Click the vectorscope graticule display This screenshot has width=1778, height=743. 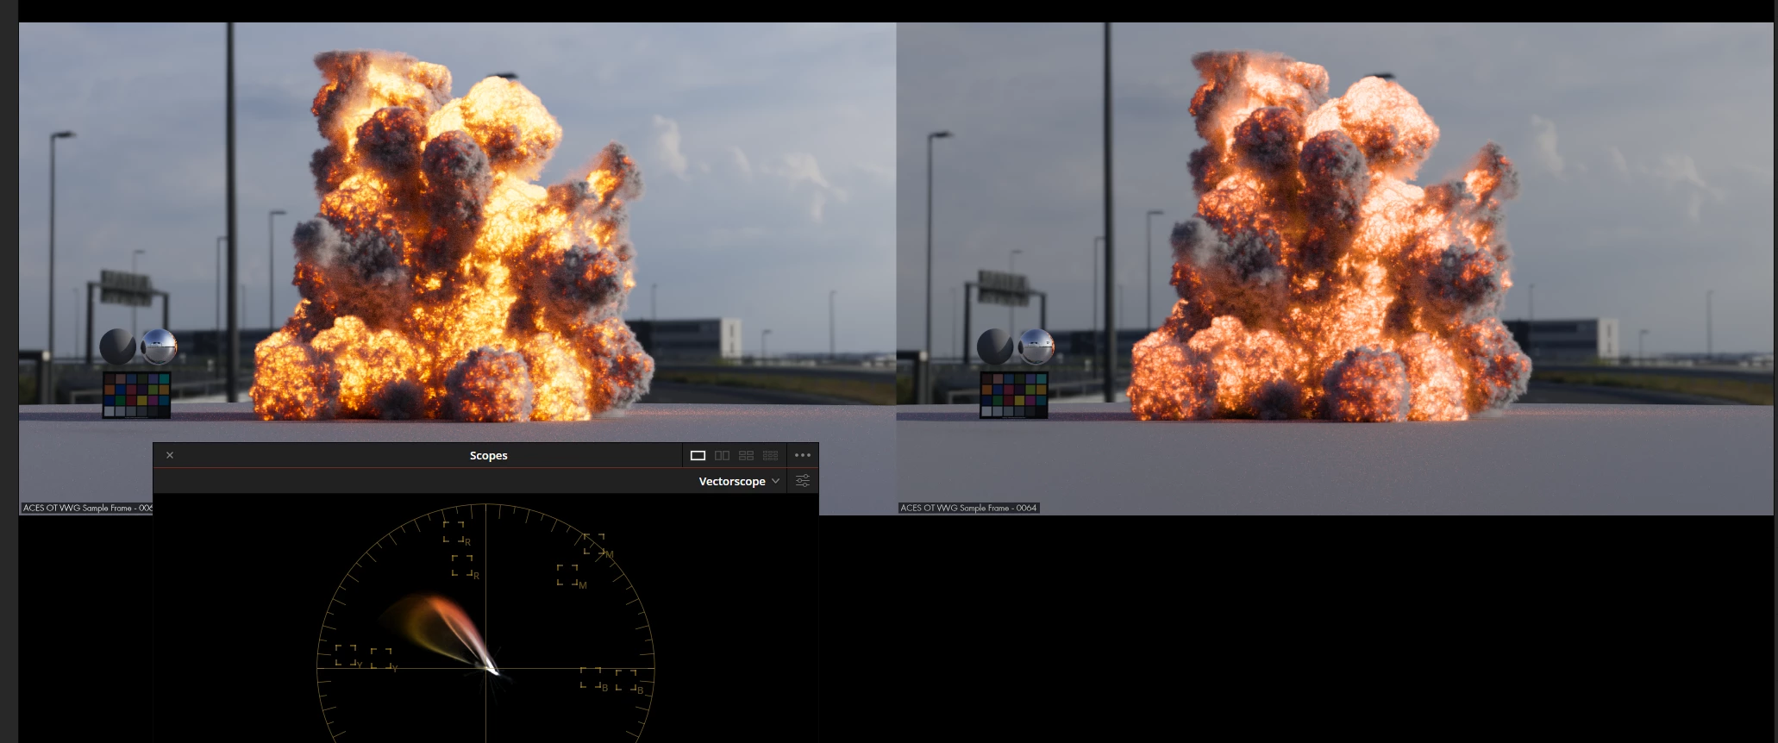pyautogui.click(x=485, y=622)
